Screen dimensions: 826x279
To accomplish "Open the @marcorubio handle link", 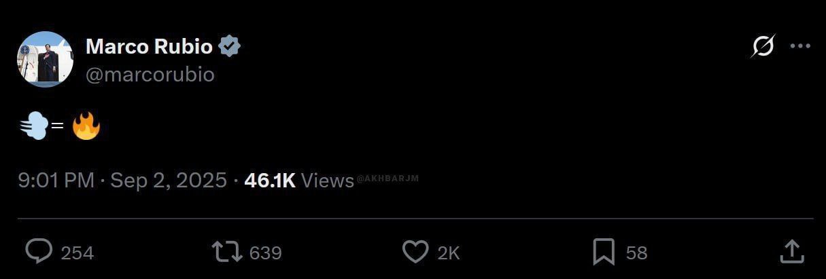I will 150,75.
